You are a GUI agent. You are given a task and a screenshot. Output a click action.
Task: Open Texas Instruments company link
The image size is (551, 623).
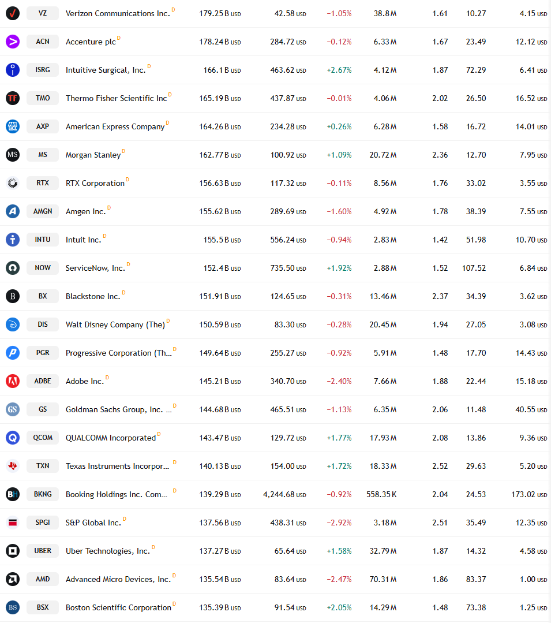point(118,466)
